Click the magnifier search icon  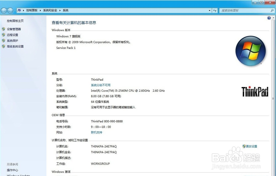click(272, 10)
